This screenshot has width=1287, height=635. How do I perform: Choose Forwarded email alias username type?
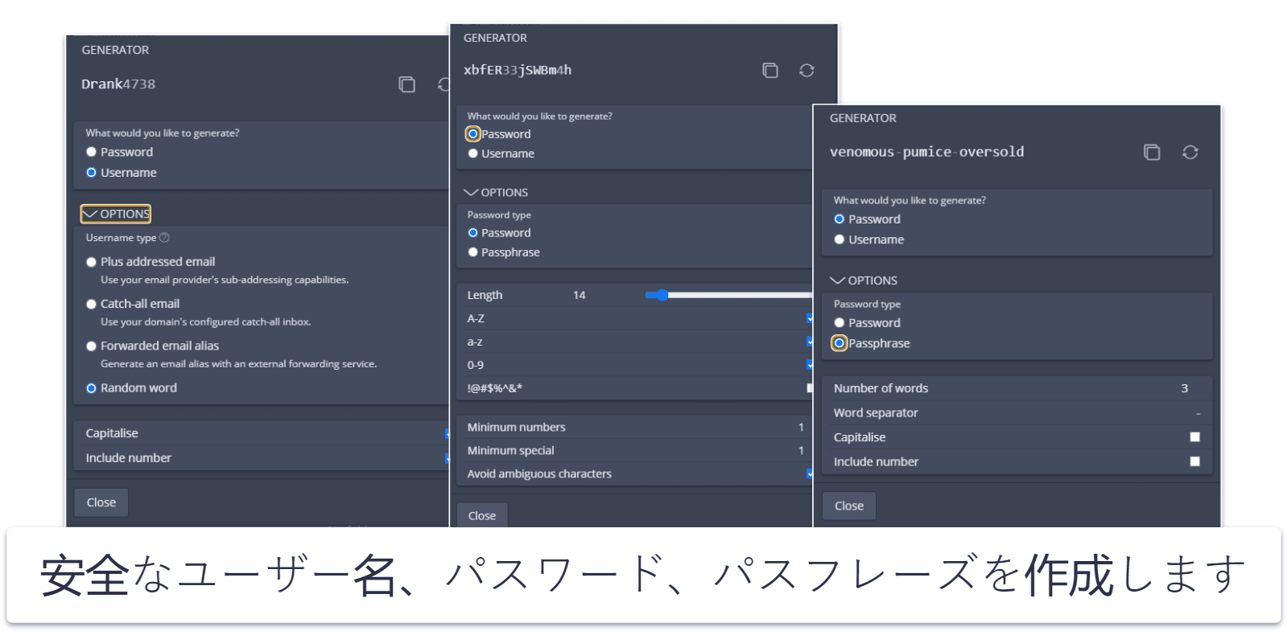[x=91, y=346]
